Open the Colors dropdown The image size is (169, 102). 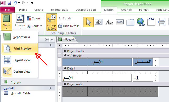coord(35,18)
